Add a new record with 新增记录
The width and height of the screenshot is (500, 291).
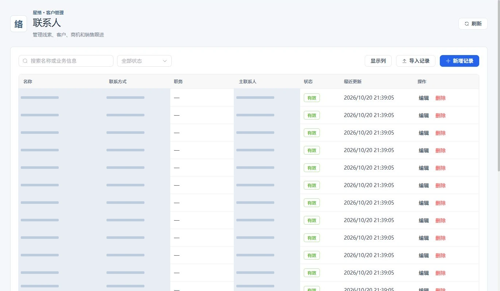pyautogui.click(x=459, y=61)
